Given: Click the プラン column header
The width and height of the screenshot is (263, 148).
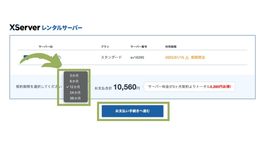Looking at the screenshot, I should click(x=105, y=47).
